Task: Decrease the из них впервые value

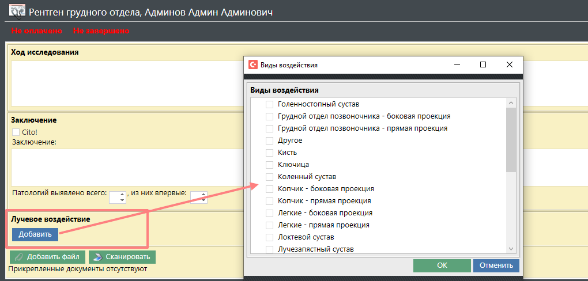Action: point(202,200)
